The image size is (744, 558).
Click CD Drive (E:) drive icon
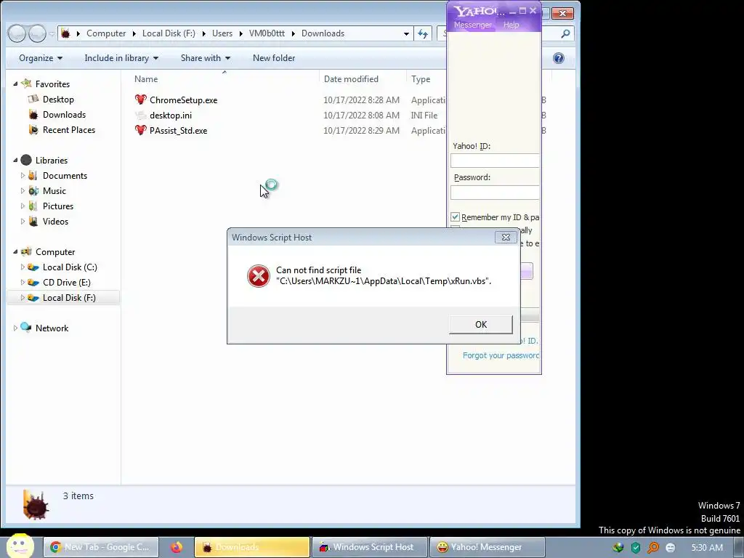click(33, 283)
